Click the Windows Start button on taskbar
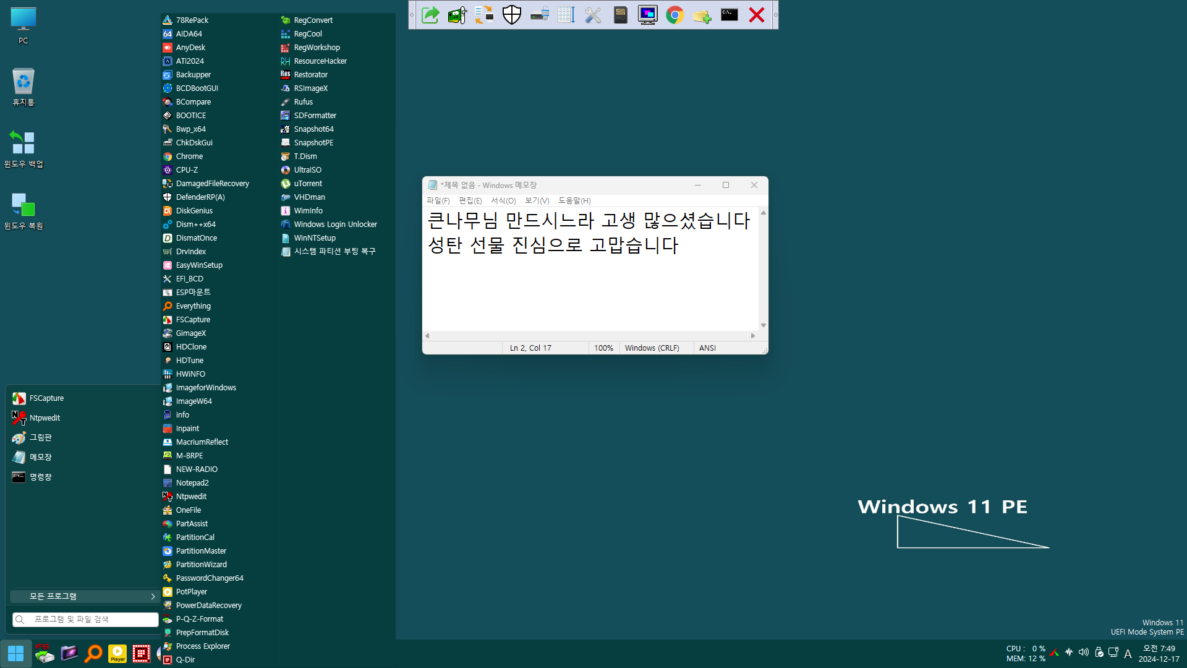Screen dimensions: 1187x668 (16, 653)
